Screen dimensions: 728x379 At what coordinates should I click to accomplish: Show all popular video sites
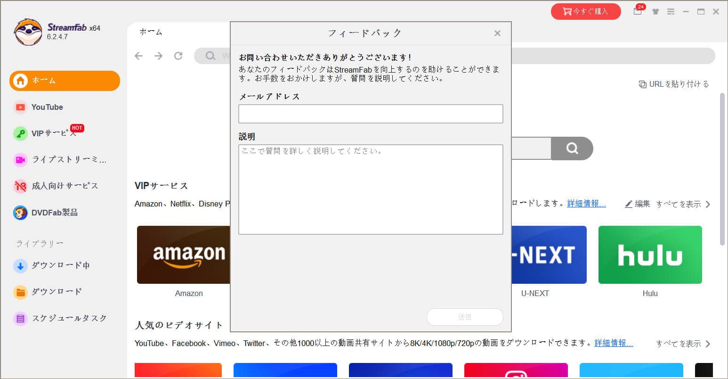[683, 344]
